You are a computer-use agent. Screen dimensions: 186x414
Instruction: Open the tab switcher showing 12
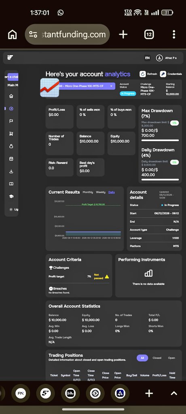tap(149, 34)
